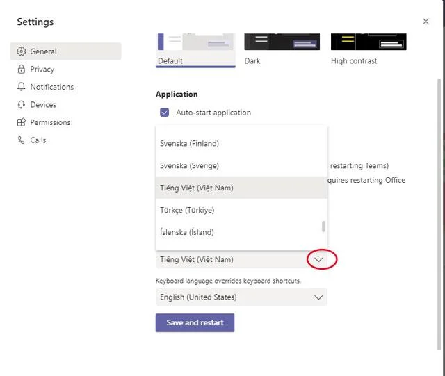The width and height of the screenshot is (445, 376).
Task: Click the Privacy lock icon
Action: pos(22,70)
